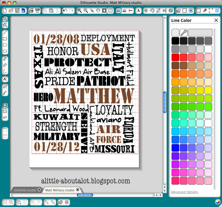
Task: Pick the pure black color swatch
Action: [175, 41]
